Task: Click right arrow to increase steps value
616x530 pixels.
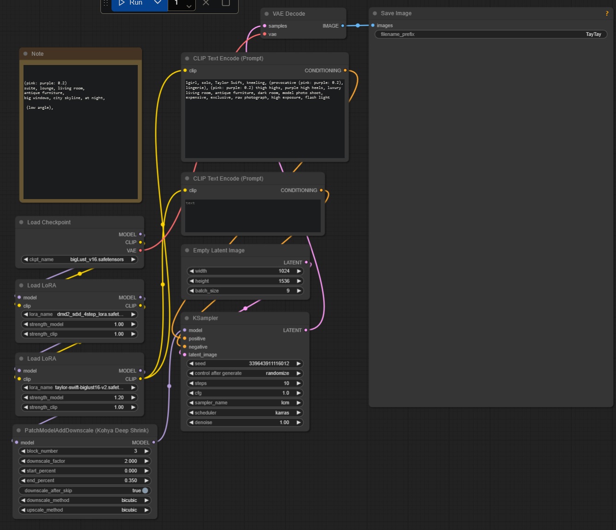Action: (x=299, y=383)
